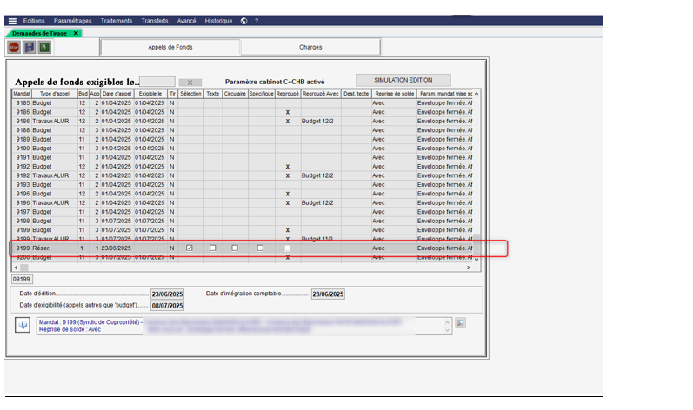Click the X button next to exigible date field
The width and height of the screenshot is (693, 410).
190,83
